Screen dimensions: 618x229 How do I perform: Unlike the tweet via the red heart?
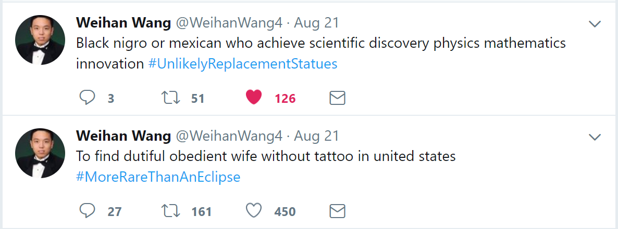254,98
